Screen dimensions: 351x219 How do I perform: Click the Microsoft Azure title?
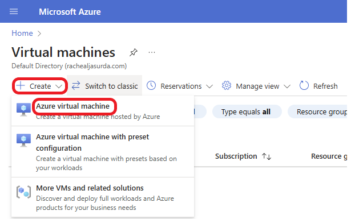tap(70, 12)
